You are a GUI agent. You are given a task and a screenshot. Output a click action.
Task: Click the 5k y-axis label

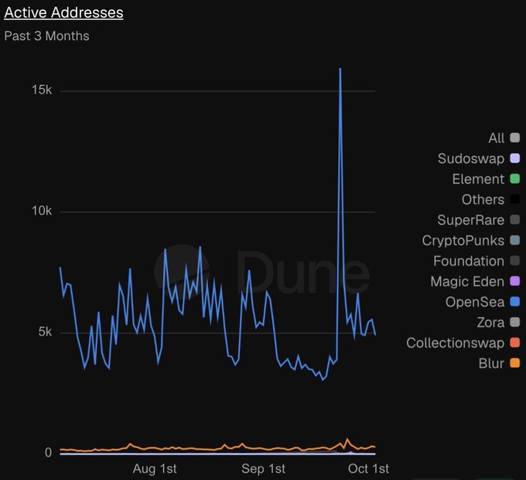46,332
